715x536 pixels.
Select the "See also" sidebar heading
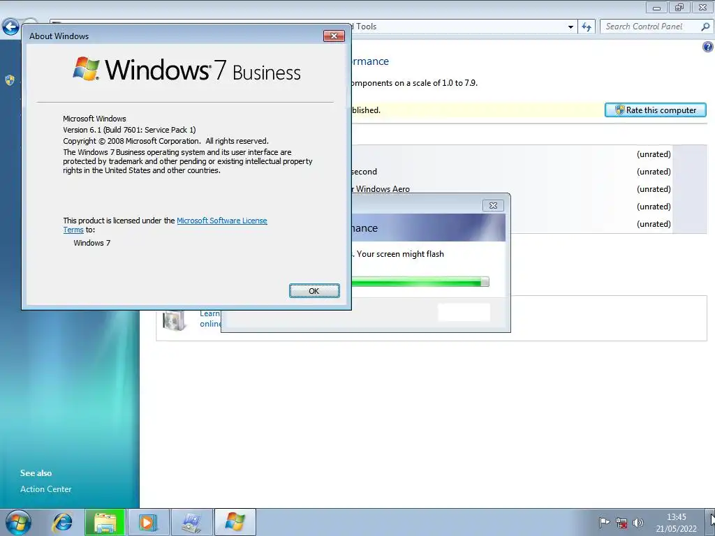tap(36, 473)
